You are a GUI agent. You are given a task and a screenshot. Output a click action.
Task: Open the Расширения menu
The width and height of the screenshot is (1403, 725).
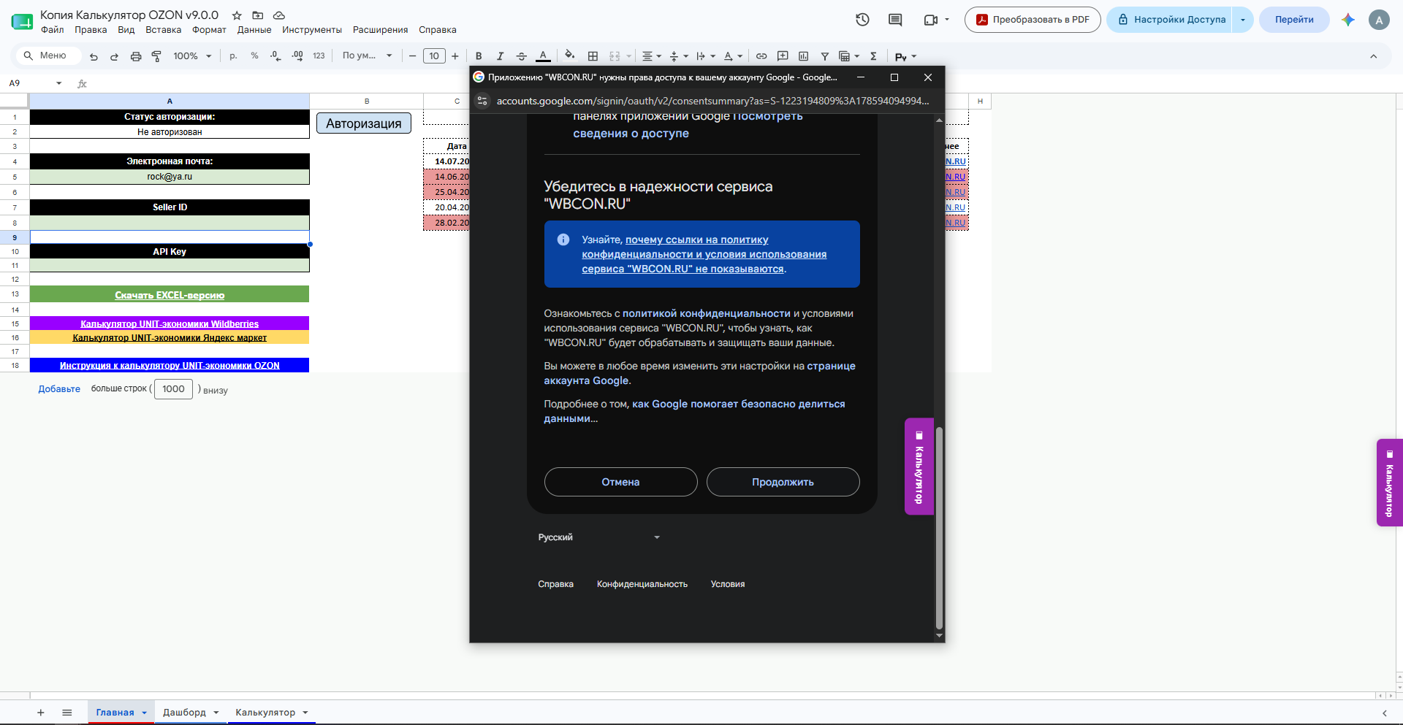[x=380, y=30]
